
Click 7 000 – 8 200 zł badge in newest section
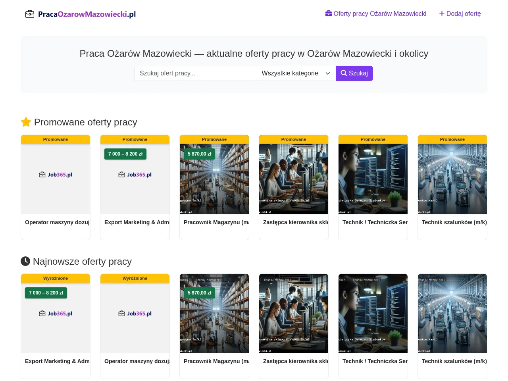pyautogui.click(x=46, y=293)
